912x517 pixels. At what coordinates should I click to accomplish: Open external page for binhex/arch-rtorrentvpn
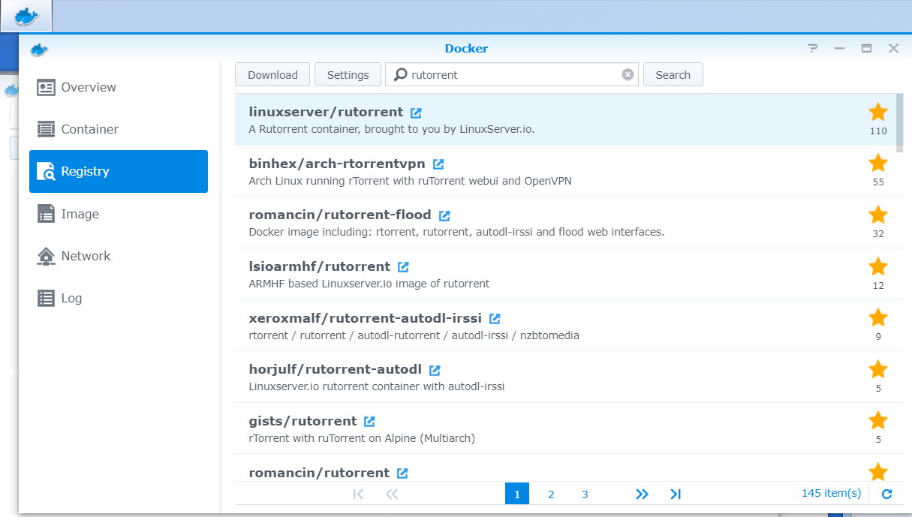click(438, 164)
